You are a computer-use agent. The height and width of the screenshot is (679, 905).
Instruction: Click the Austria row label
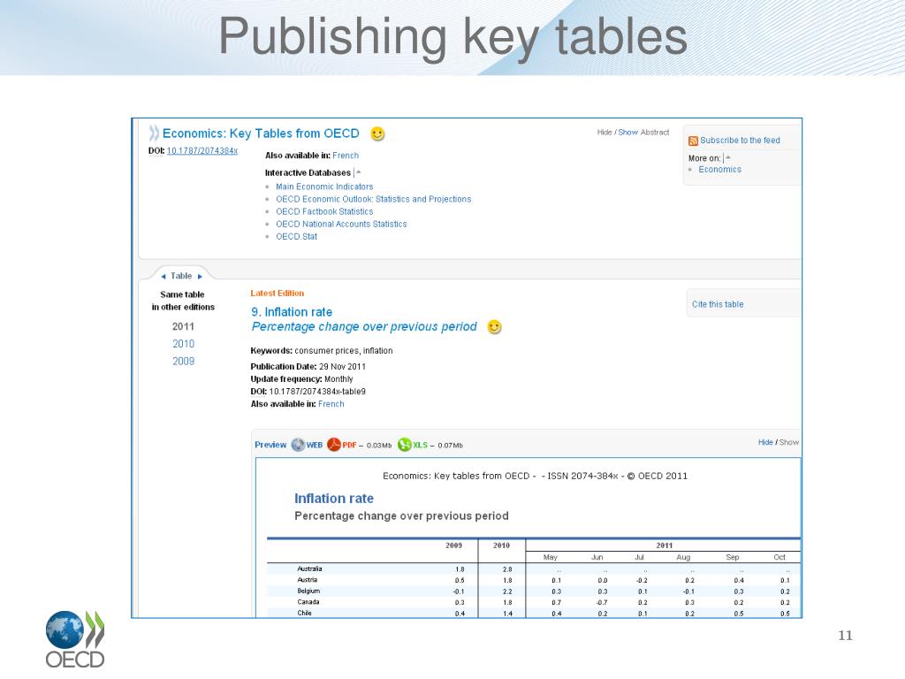pos(307,580)
